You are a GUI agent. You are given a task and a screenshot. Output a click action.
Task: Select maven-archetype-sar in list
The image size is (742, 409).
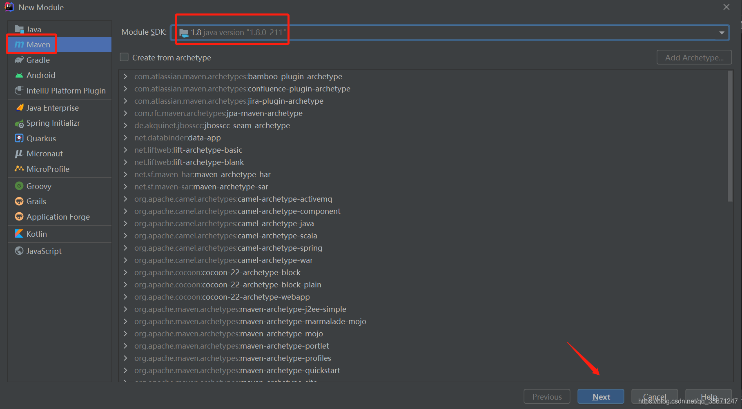click(423, 187)
